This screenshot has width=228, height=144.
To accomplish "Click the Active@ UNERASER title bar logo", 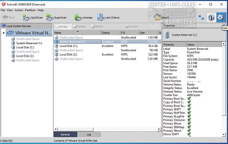I will click(x=4, y=4).
